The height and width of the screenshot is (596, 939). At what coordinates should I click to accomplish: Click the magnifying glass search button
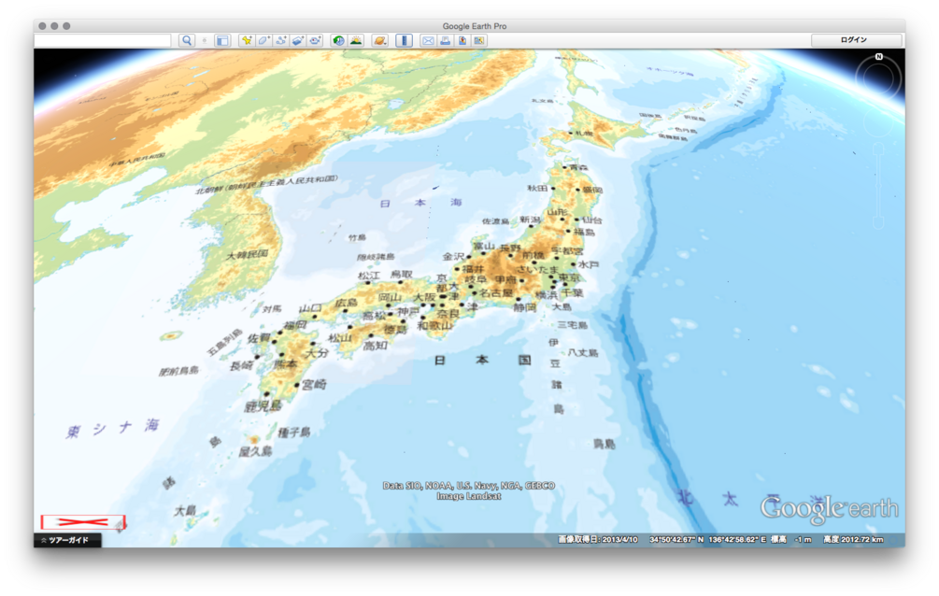coord(187,41)
